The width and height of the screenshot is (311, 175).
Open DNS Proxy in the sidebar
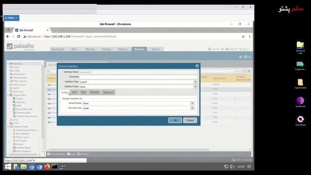(x=18, y=92)
